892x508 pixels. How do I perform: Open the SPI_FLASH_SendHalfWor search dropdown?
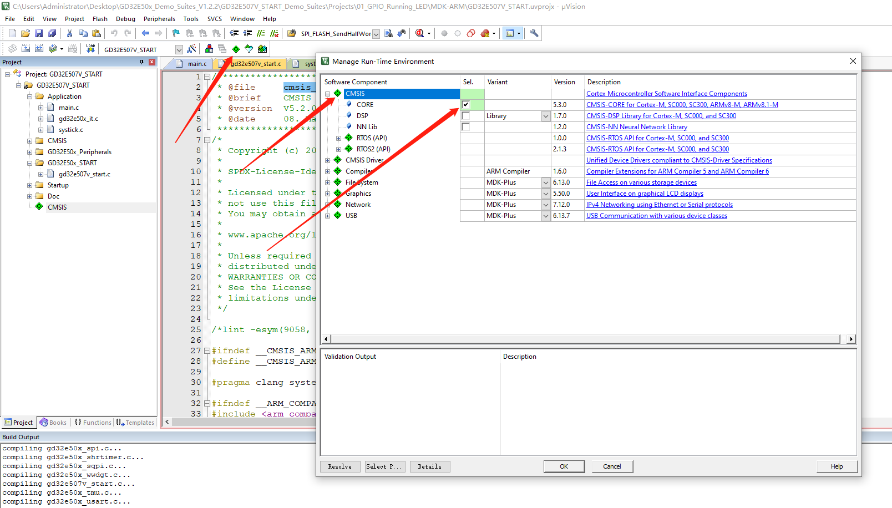(376, 34)
